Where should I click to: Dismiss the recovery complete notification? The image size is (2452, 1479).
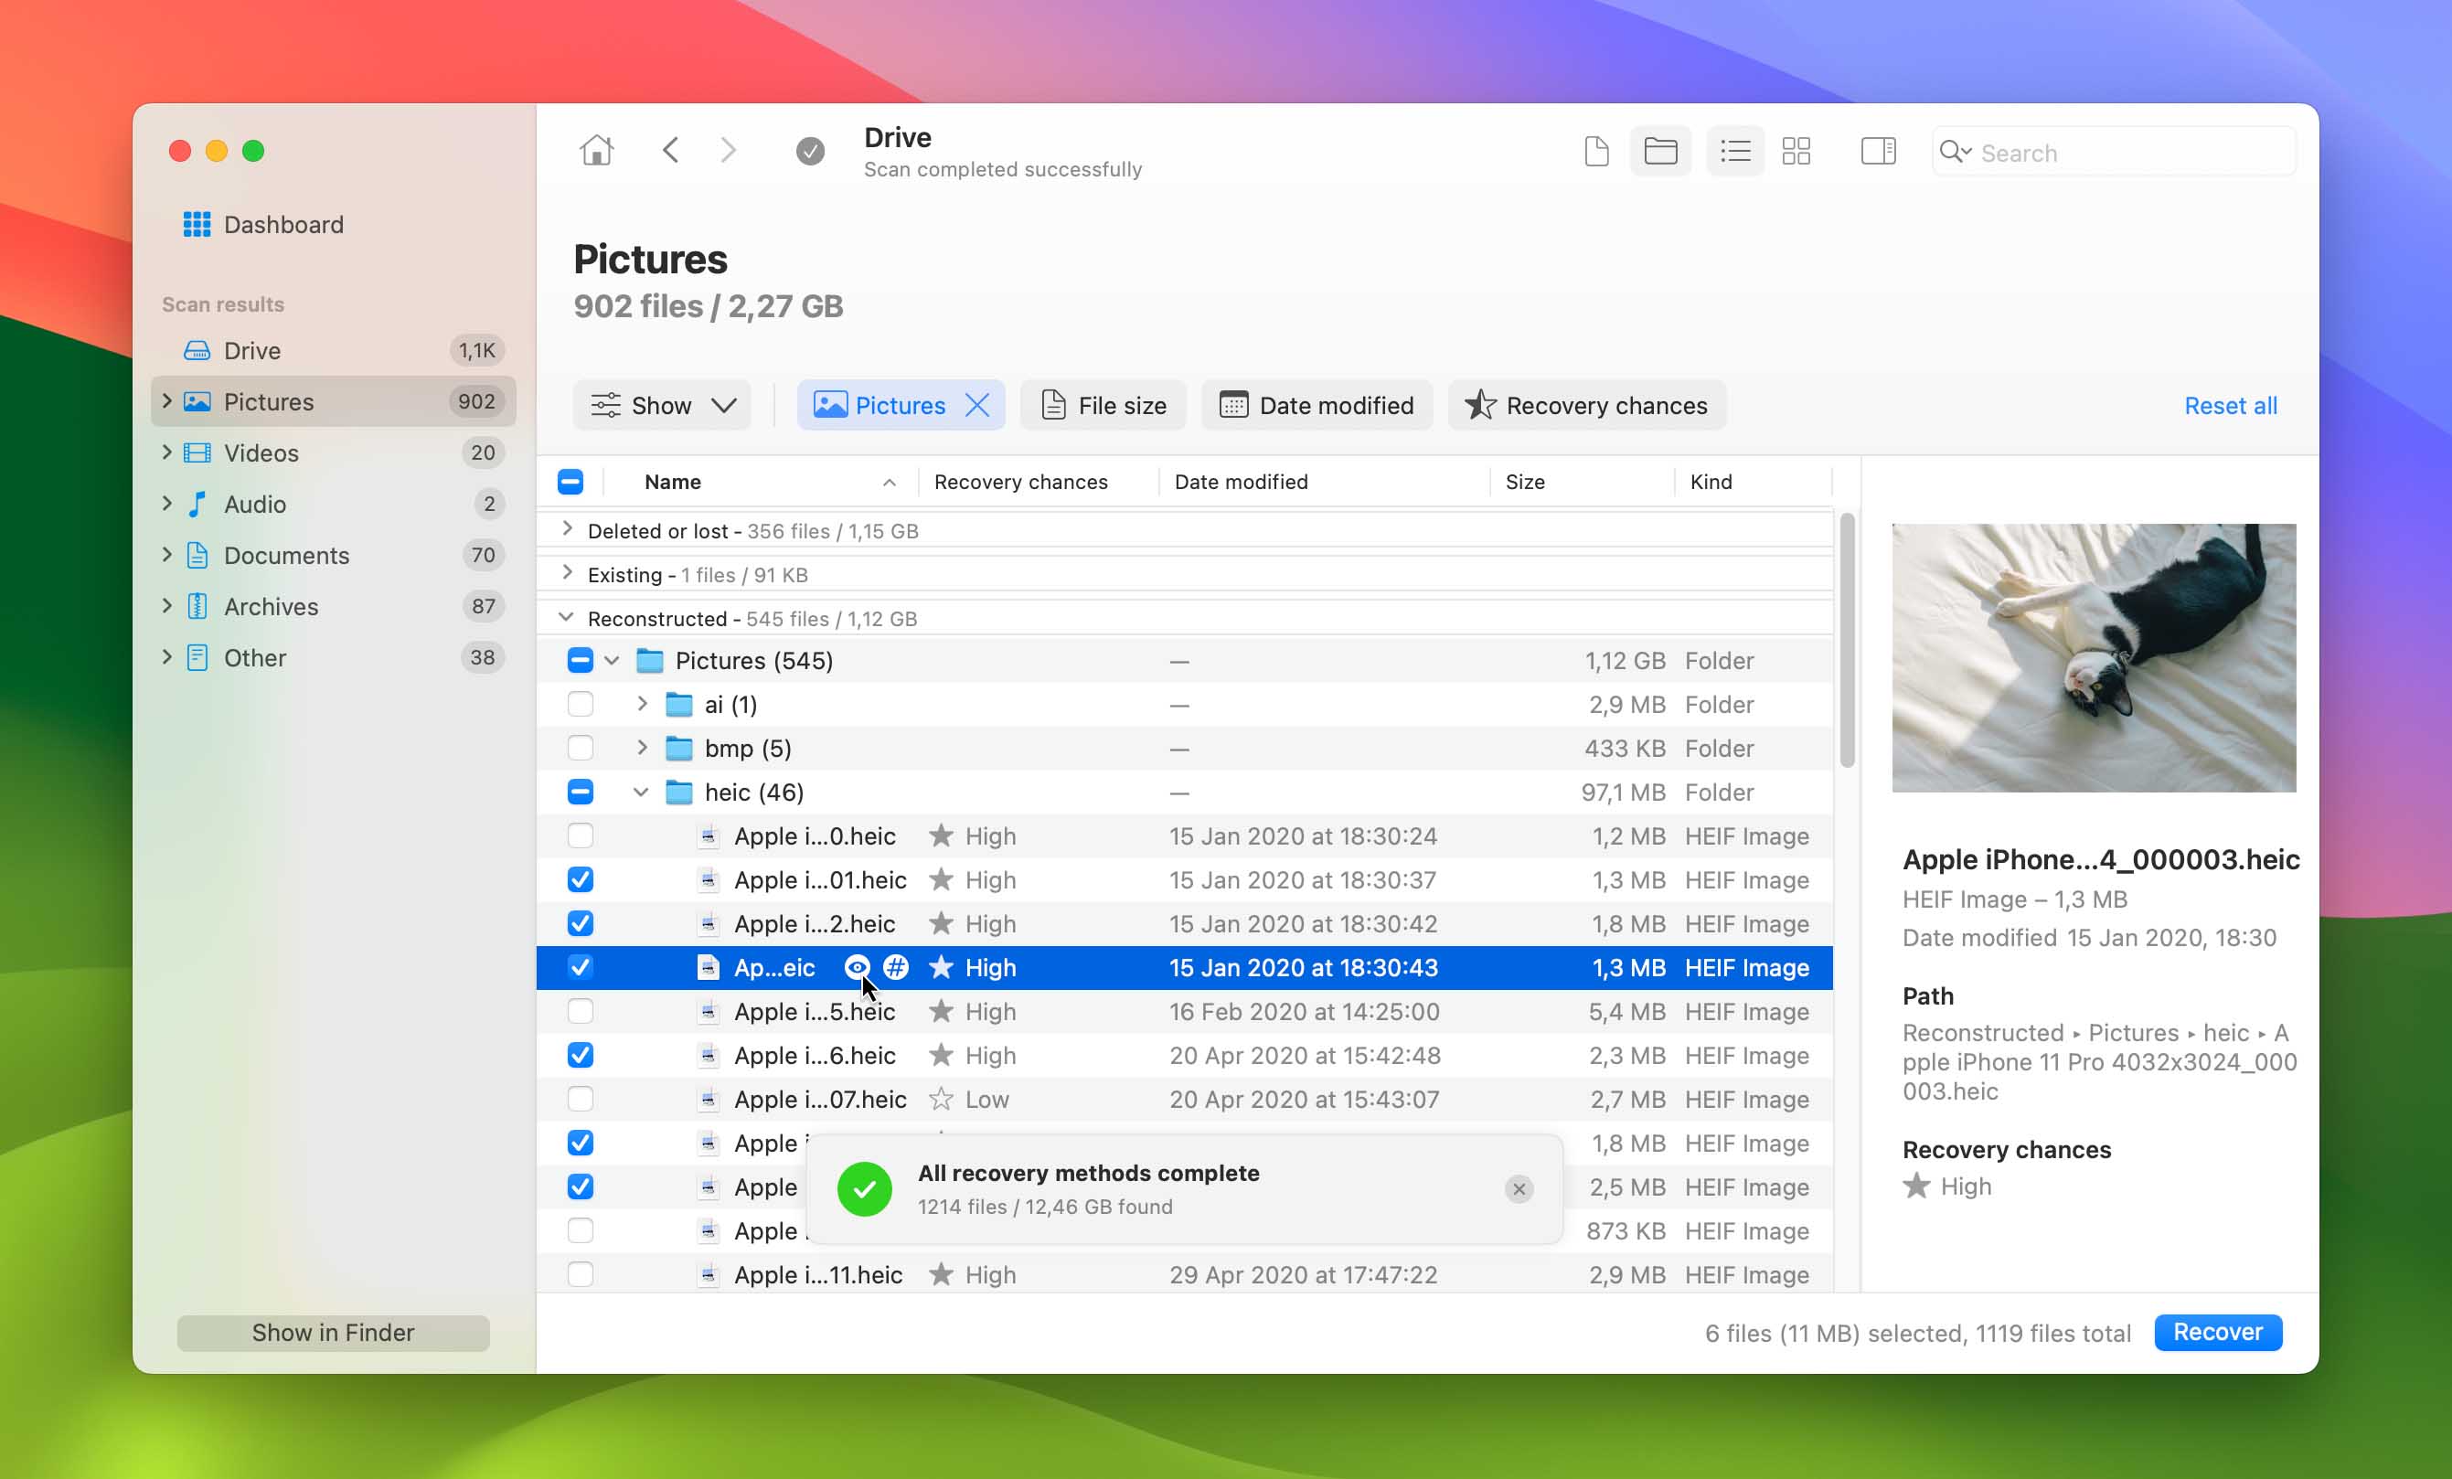pyautogui.click(x=1517, y=1188)
